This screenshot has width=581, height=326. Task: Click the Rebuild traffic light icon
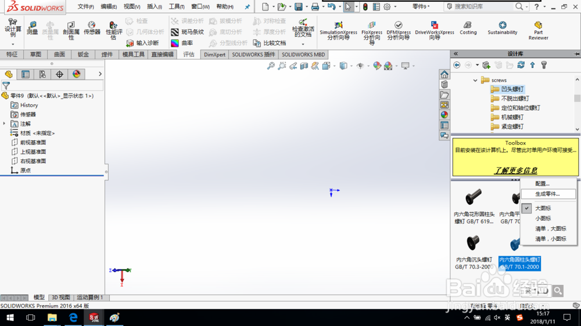(365, 6)
